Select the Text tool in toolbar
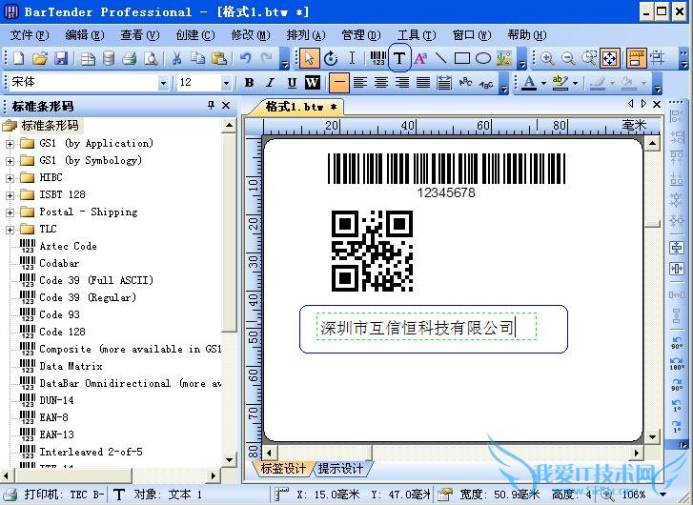 pyautogui.click(x=399, y=58)
